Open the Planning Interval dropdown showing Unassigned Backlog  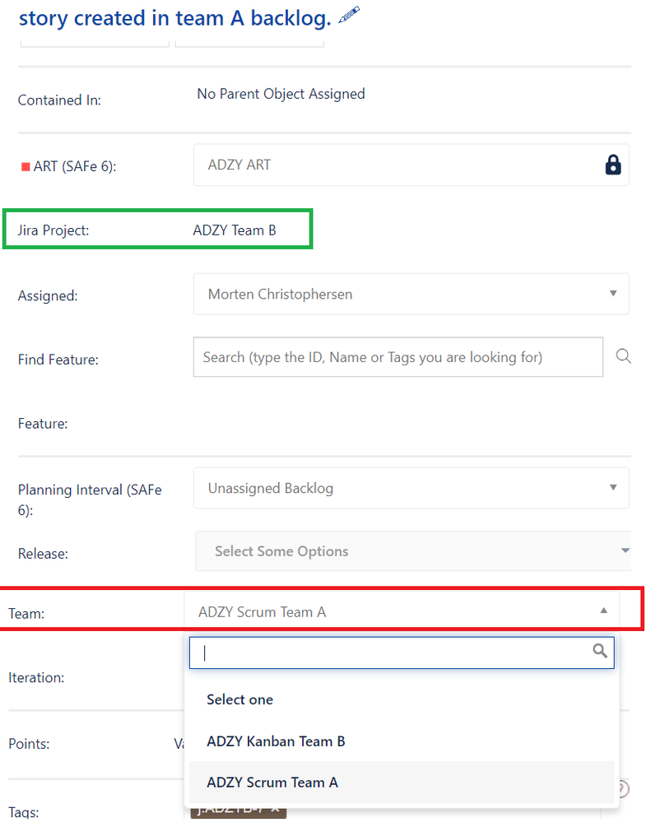pyautogui.click(x=411, y=488)
